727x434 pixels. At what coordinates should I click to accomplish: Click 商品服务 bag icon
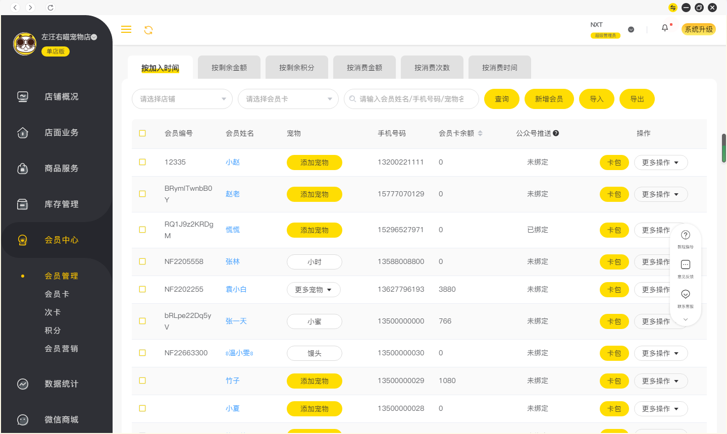click(x=23, y=168)
